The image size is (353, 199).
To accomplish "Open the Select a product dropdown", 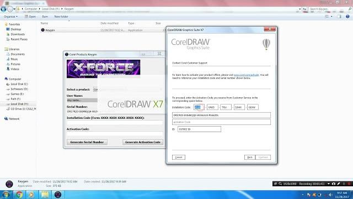I will (95, 90).
